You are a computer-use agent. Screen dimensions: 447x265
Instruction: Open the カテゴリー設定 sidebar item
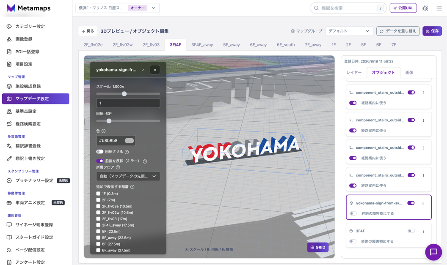click(x=30, y=27)
